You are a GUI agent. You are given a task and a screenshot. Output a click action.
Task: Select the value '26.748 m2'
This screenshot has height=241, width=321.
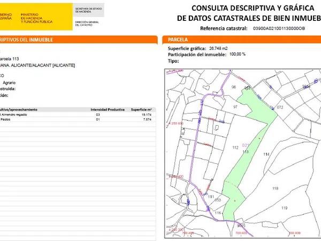[218, 48]
